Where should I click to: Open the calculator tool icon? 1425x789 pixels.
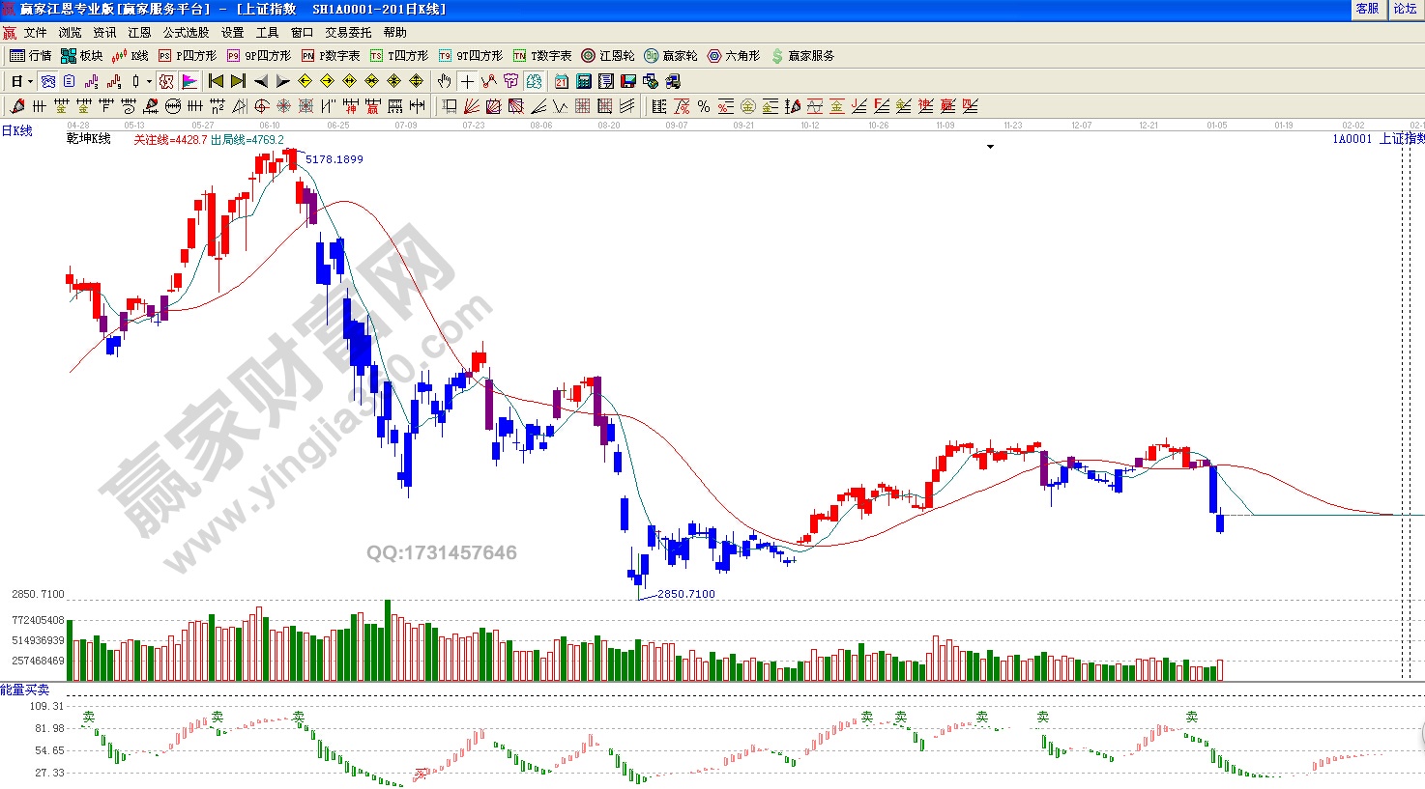pos(584,81)
